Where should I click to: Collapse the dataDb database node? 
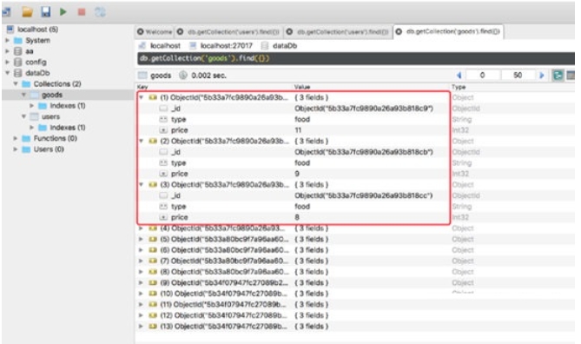click(8, 73)
